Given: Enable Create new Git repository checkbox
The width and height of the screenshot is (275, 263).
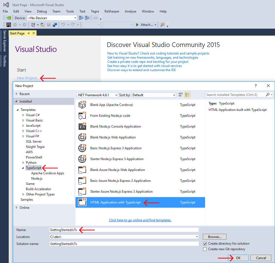Looking at the screenshot, I should pos(205,249).
